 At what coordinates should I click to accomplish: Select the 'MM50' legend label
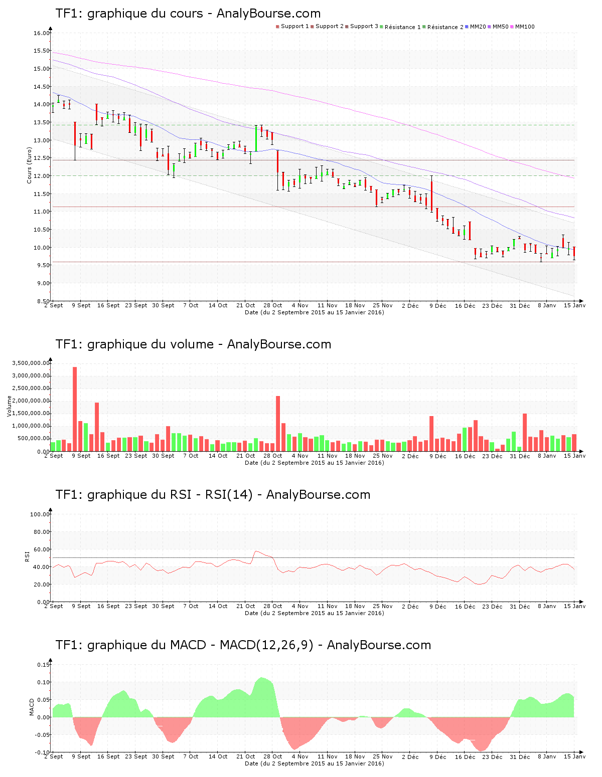(x=500, y=27)
